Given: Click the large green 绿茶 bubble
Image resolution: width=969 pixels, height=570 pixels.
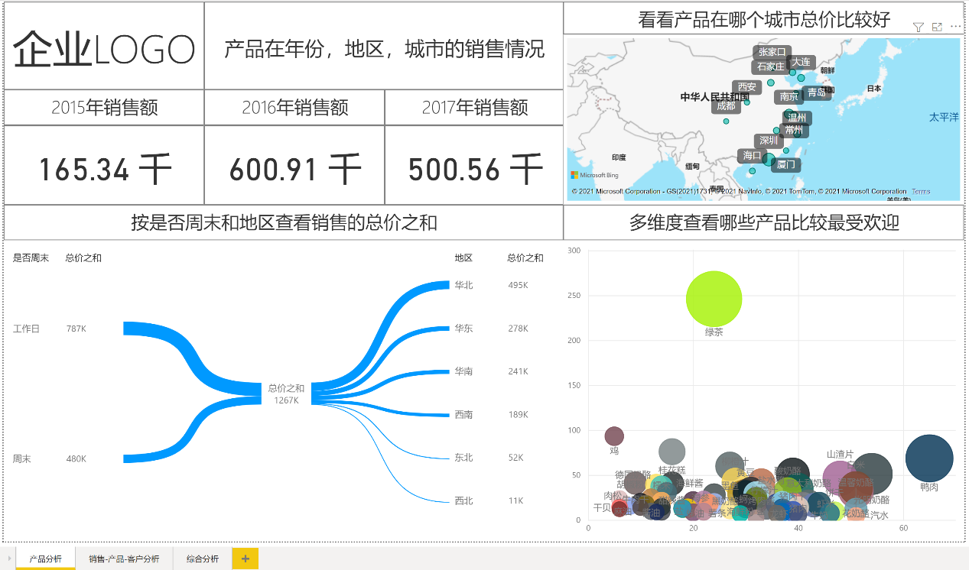Looking at the screenshot, I should [714, 299].
